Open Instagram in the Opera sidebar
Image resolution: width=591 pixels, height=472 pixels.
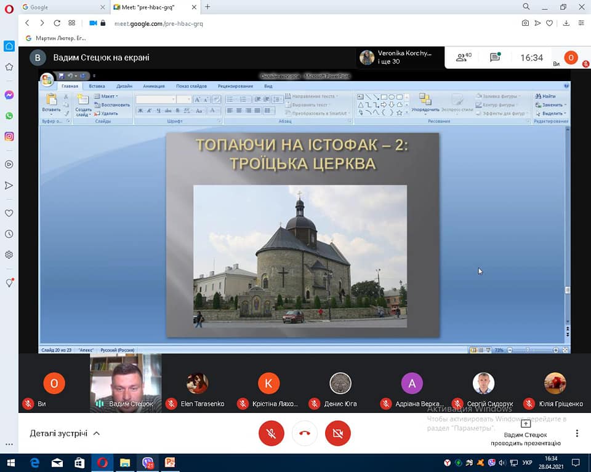(9, 136)
